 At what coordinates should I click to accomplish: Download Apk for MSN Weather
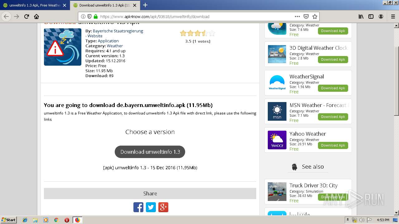[333, 117]
